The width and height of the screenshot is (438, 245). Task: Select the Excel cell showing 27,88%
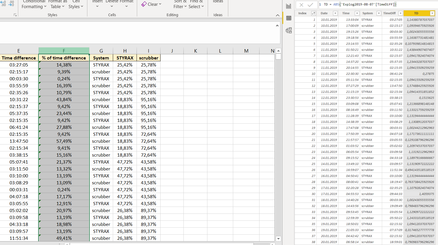point(64,127)
